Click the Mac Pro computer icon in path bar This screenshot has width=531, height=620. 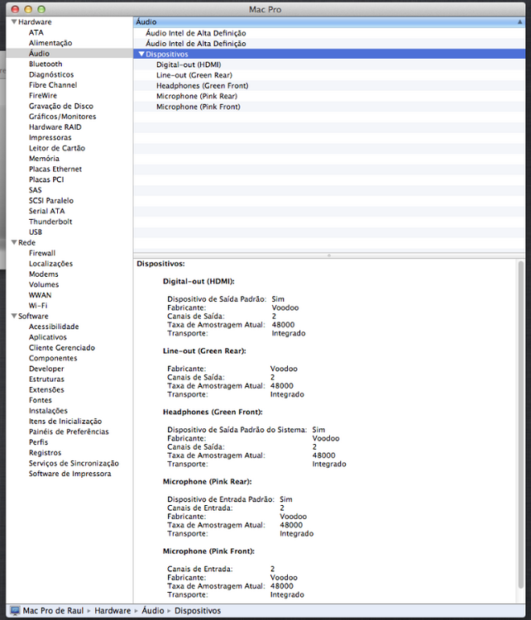point(15,611)
